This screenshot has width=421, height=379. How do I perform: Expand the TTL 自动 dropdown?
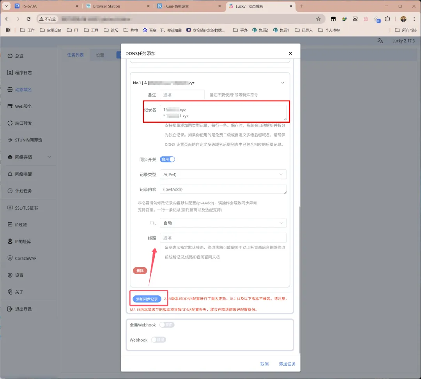223,223
